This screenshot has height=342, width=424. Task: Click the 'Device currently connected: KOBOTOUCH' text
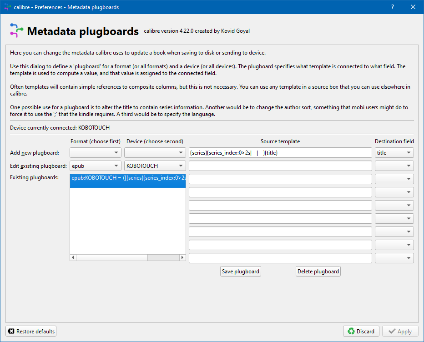click(x=60, y=128)
